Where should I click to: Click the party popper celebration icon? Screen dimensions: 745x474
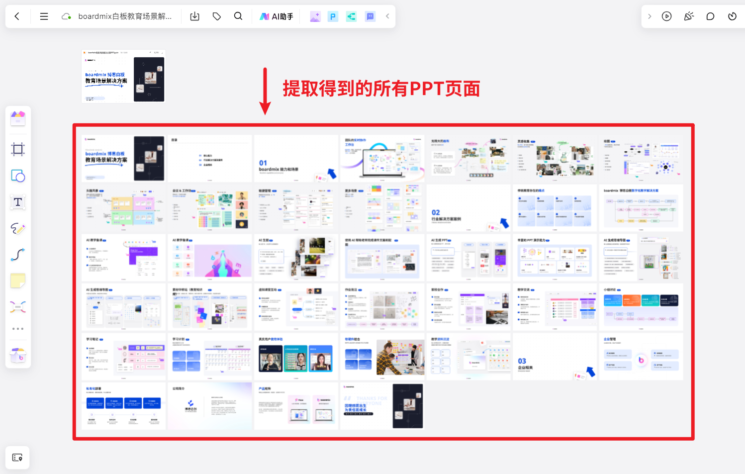pyautogui.click(x=689, y=16)
